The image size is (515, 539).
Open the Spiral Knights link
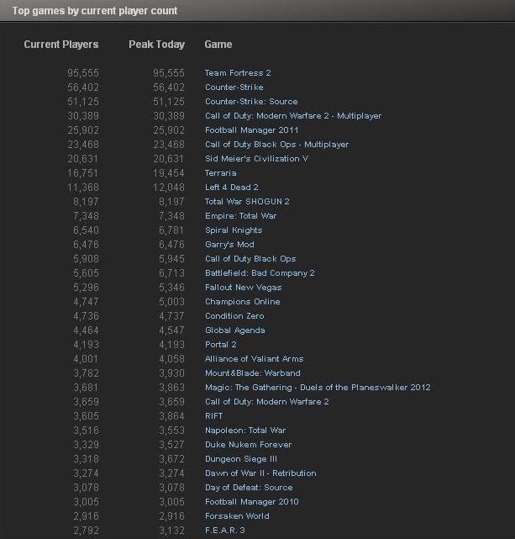234,230
